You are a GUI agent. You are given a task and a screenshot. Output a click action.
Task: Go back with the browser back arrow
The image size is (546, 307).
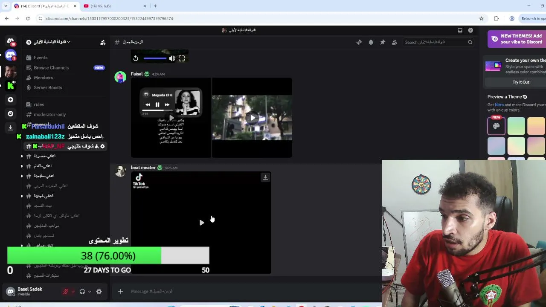(x=7, y=18)
